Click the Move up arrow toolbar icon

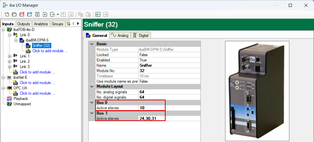tap(63, 14)
